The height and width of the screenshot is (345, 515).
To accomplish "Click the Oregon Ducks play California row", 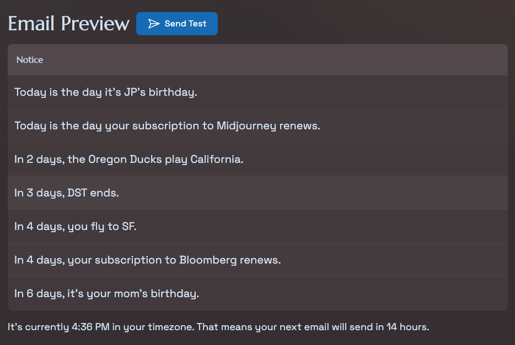I will pos(257,160).
